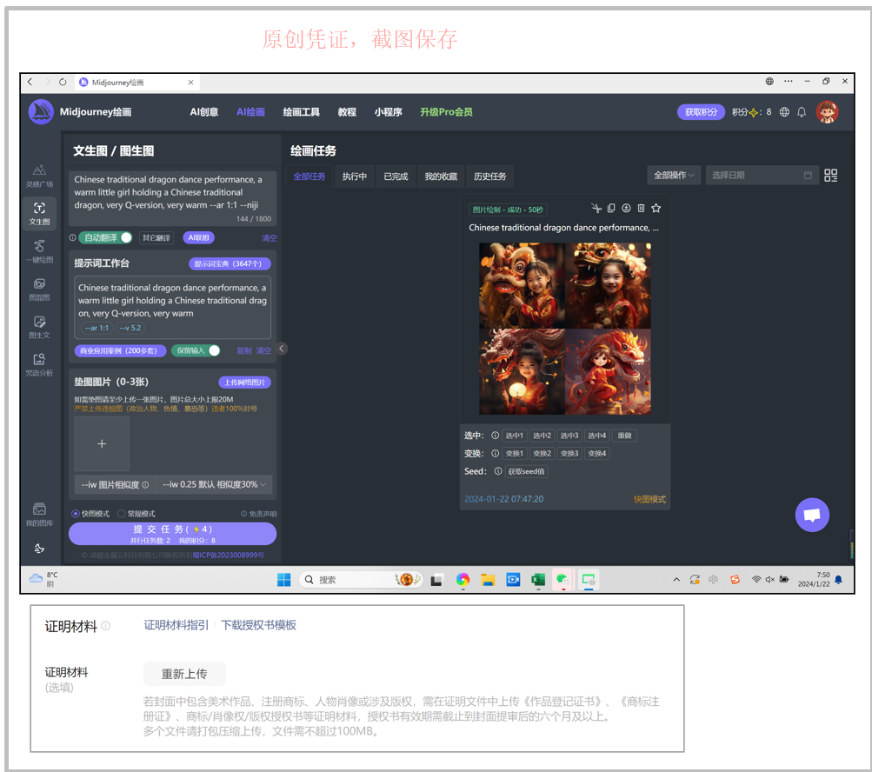Switch to the 我的收藏 tab

(x=441, y=176)
